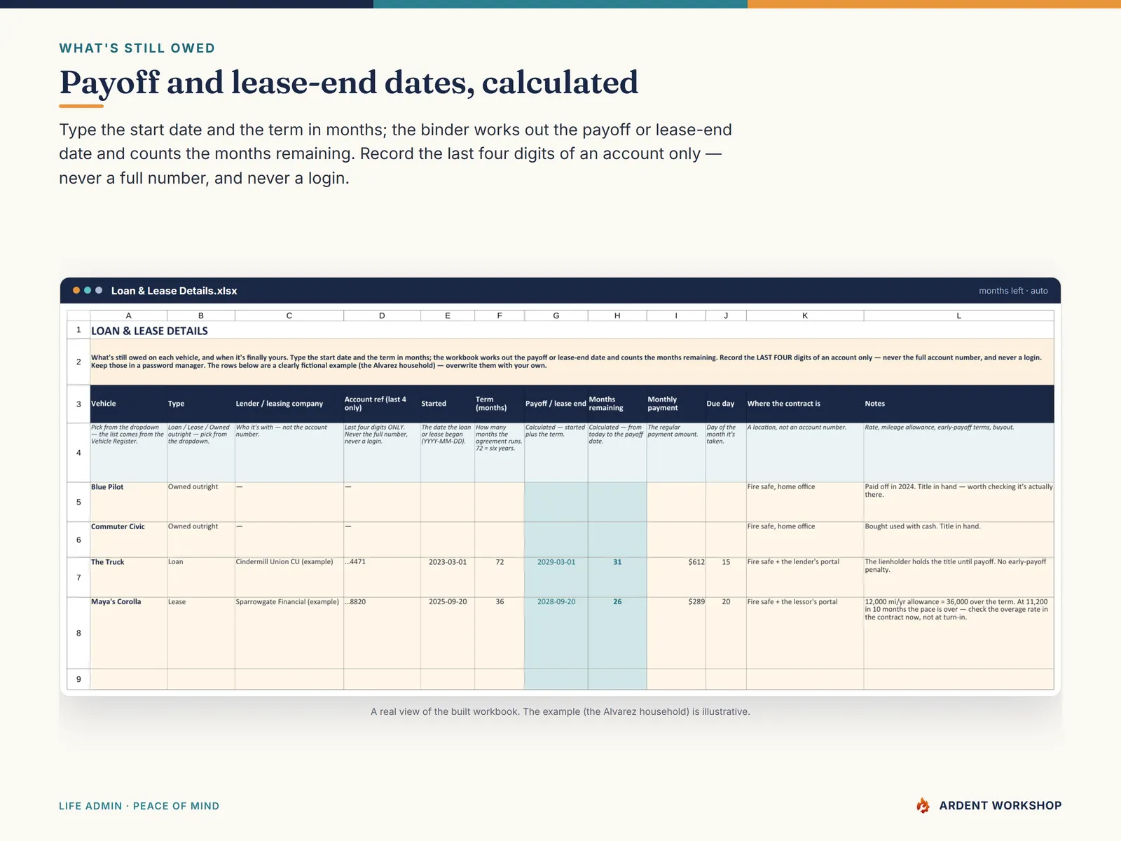Select the 'Cindermill Union CU (example)' cell
This screenshot has width=1121, height=841.
pos(289,577)
